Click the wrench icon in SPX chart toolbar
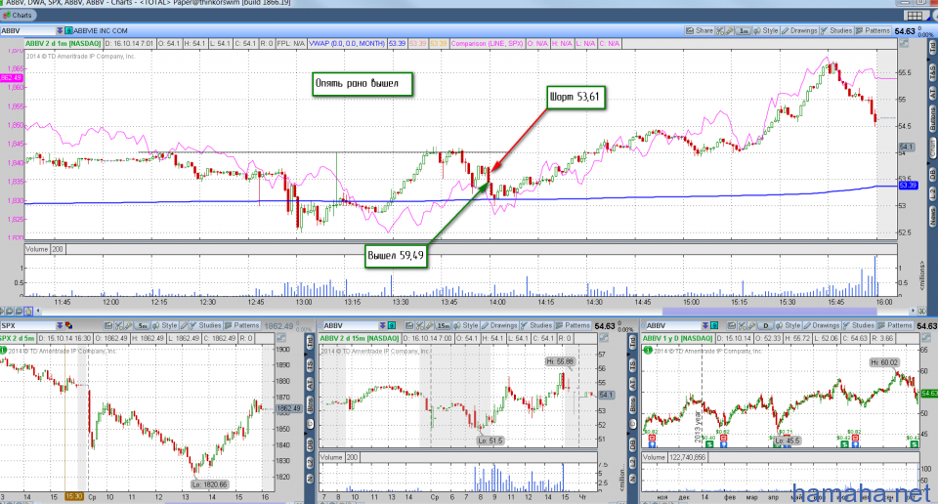 point(128,326)
